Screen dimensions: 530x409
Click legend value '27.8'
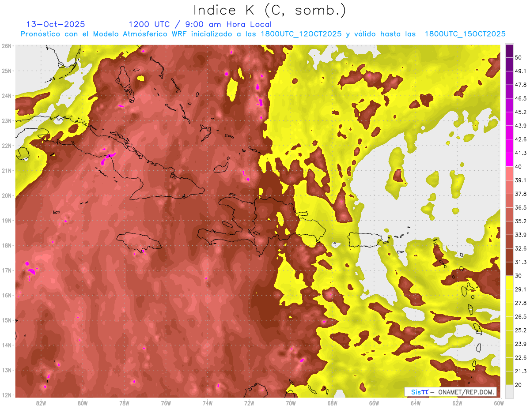tap(521, 303)
